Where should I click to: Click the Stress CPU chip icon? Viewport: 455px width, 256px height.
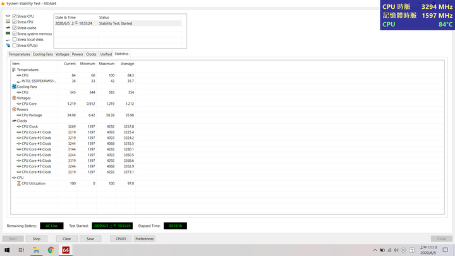pyautogui.click(x=8, y=16)
